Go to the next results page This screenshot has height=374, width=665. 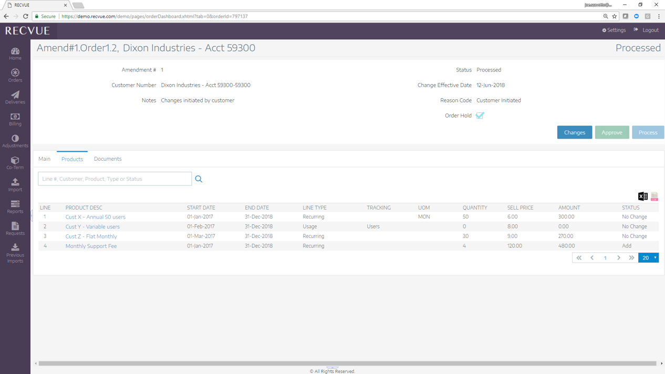pos(618,258)
